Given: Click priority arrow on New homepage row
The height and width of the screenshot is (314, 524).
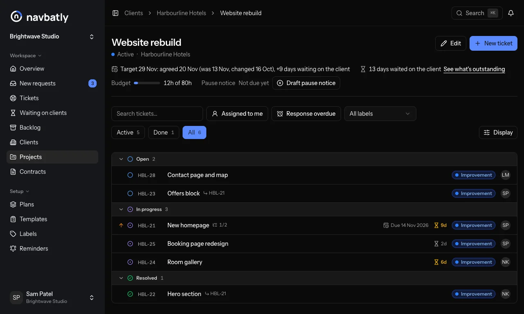Looking at the screenshot, I should click(x=121, y=225).
